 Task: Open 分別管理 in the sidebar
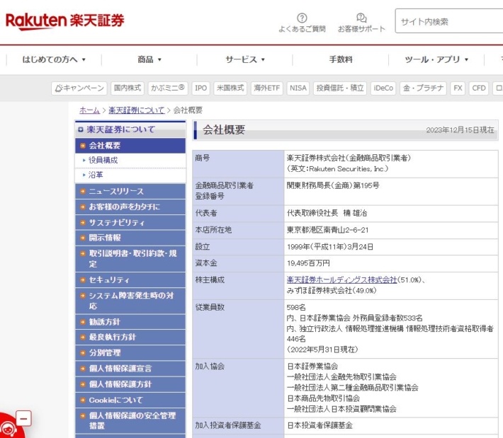pyautogui.click(x=130, y=353)
